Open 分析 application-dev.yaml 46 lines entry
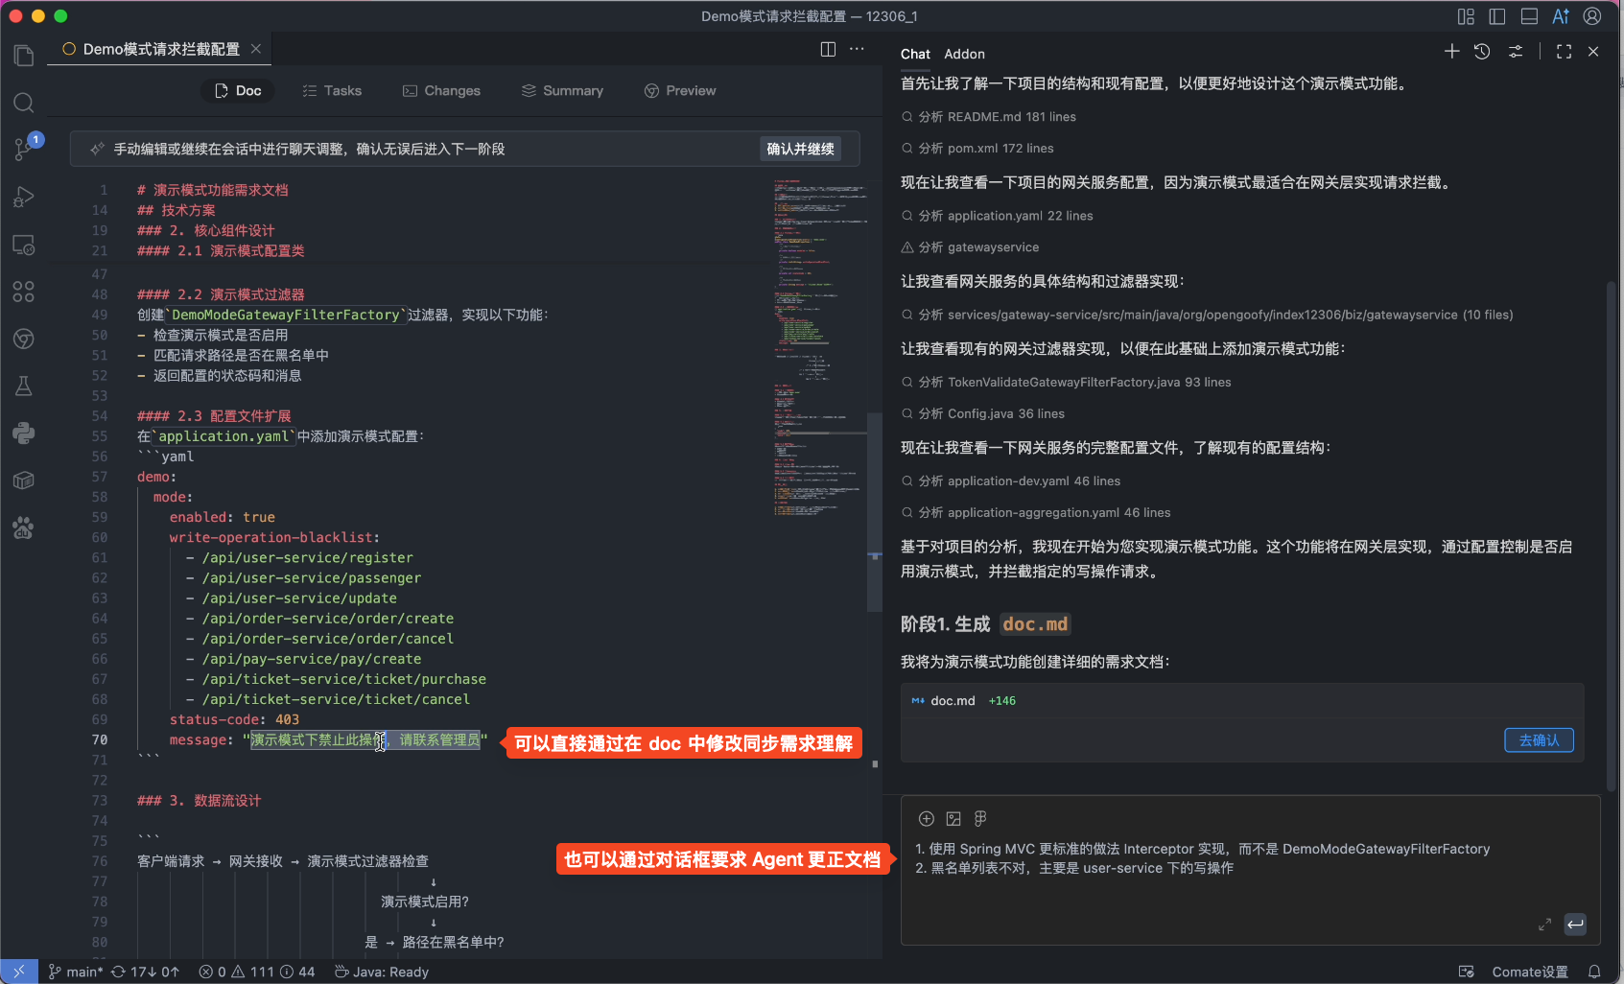Image resolution: width=1624 pixels, height=984 pixels. pos(1010,480)
